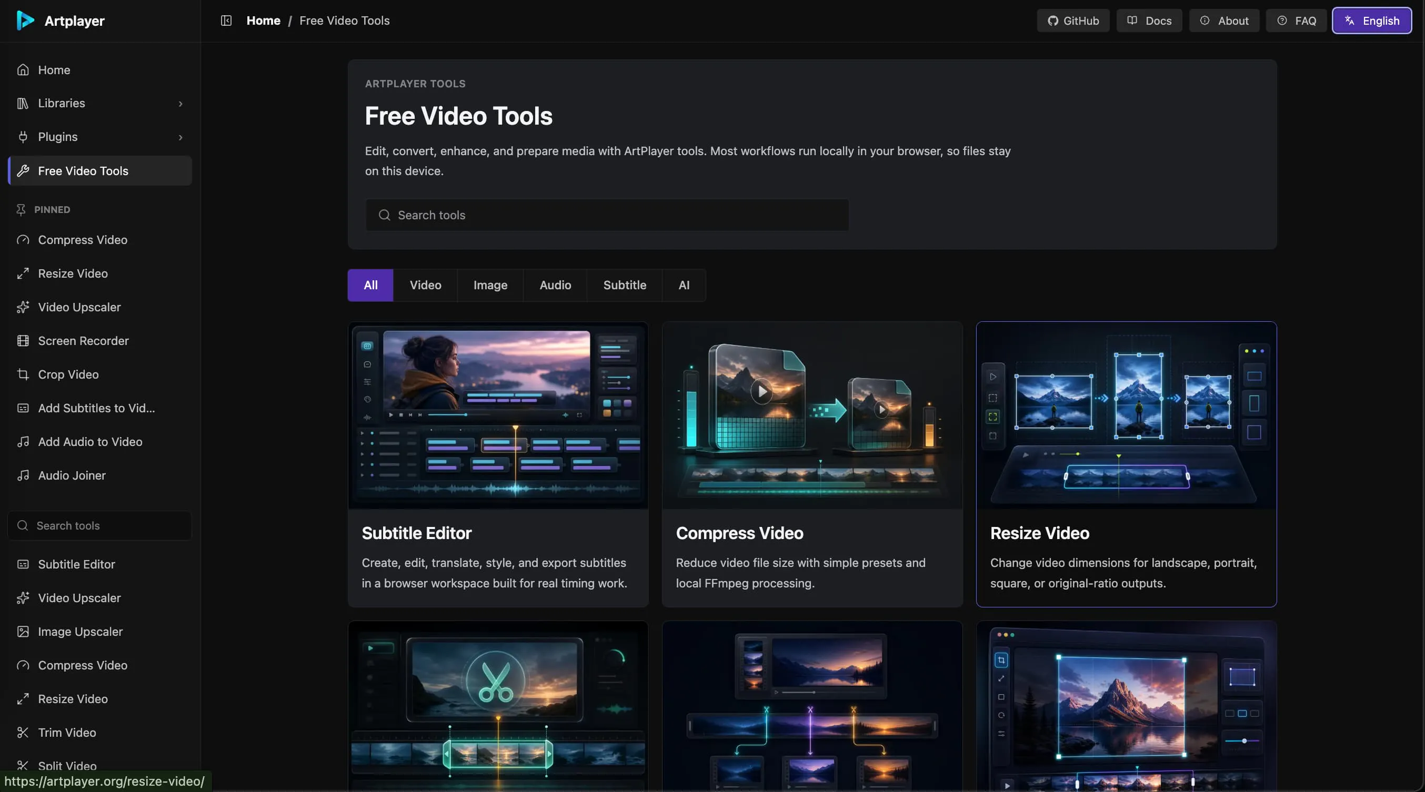Click the Artplayer logo icon

(25, 21)
